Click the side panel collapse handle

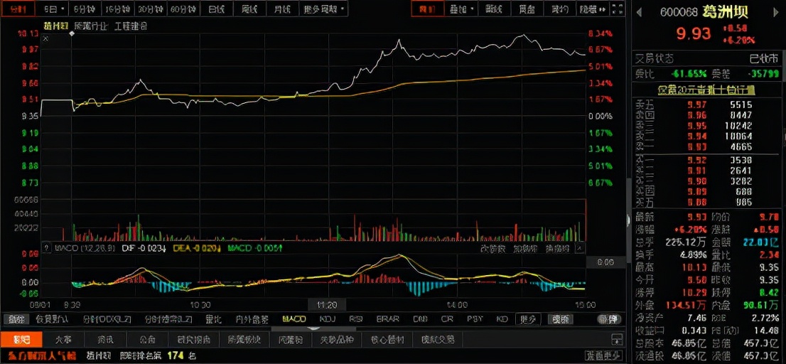628,219
